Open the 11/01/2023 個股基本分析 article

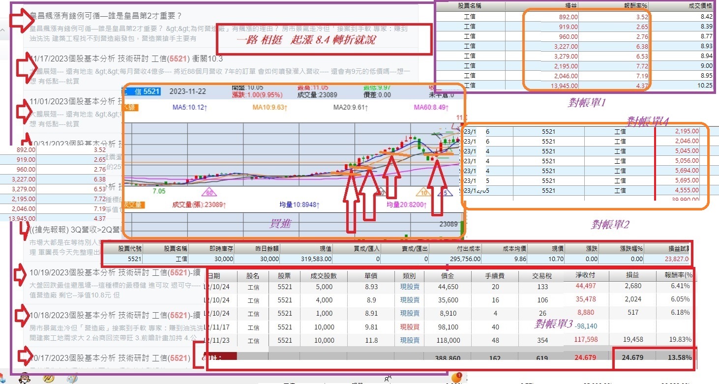(76, 101)
